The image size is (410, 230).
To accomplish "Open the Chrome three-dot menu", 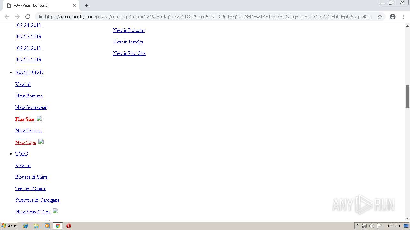I will (x=403, y=17).
